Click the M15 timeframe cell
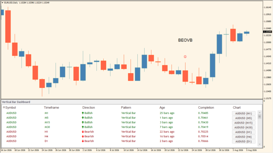This screenshot has height=153, width=273. [x=47, y=122]
